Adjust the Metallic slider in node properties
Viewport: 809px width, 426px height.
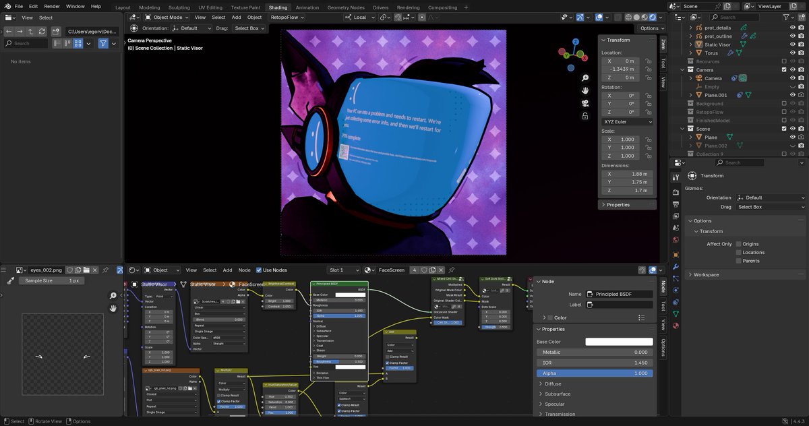pos(595,352)
